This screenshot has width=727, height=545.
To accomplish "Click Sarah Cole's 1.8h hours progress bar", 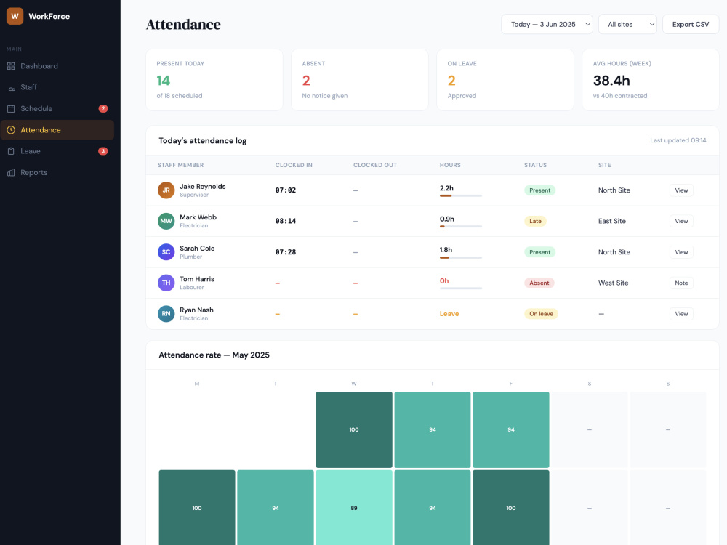I will tap(461, 257).
